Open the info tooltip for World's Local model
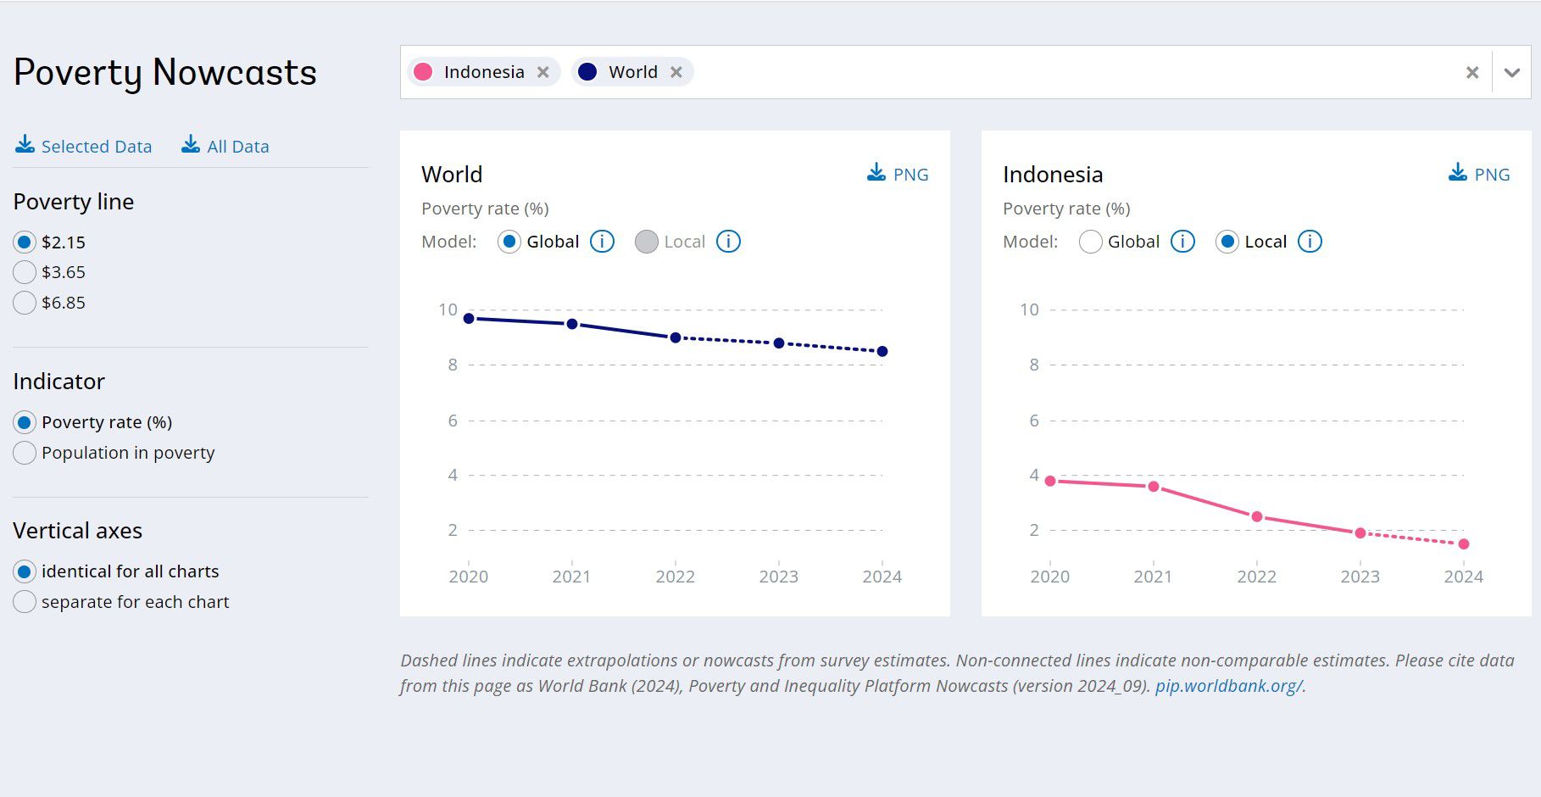 (727, 241)
